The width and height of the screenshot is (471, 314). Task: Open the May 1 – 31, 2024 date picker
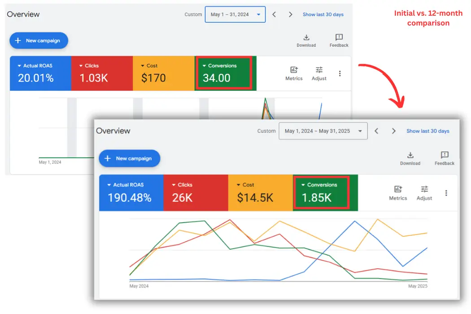click(x=235, y=14)
